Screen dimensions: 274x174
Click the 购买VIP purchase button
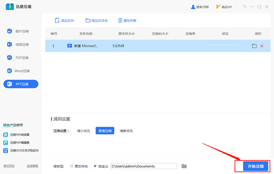pos(224,7)
